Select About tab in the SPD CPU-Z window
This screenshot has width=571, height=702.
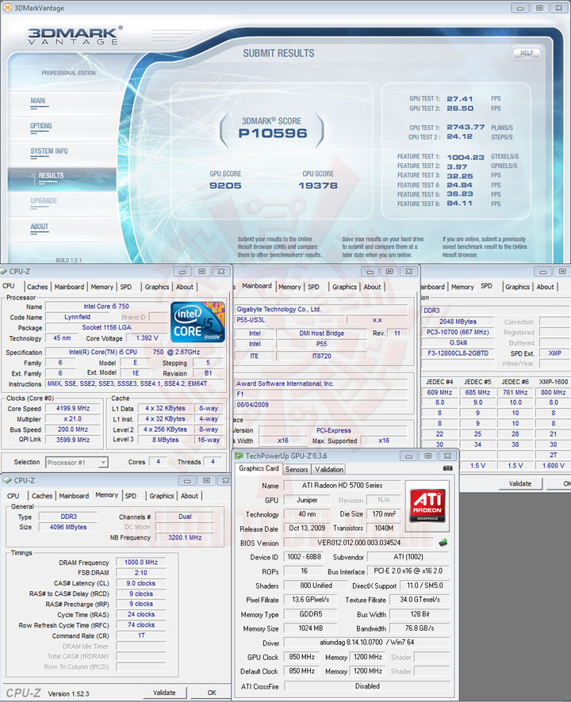[x=546, y=287]
